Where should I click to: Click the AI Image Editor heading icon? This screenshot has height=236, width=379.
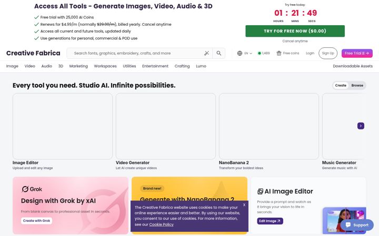click(260, 191)
